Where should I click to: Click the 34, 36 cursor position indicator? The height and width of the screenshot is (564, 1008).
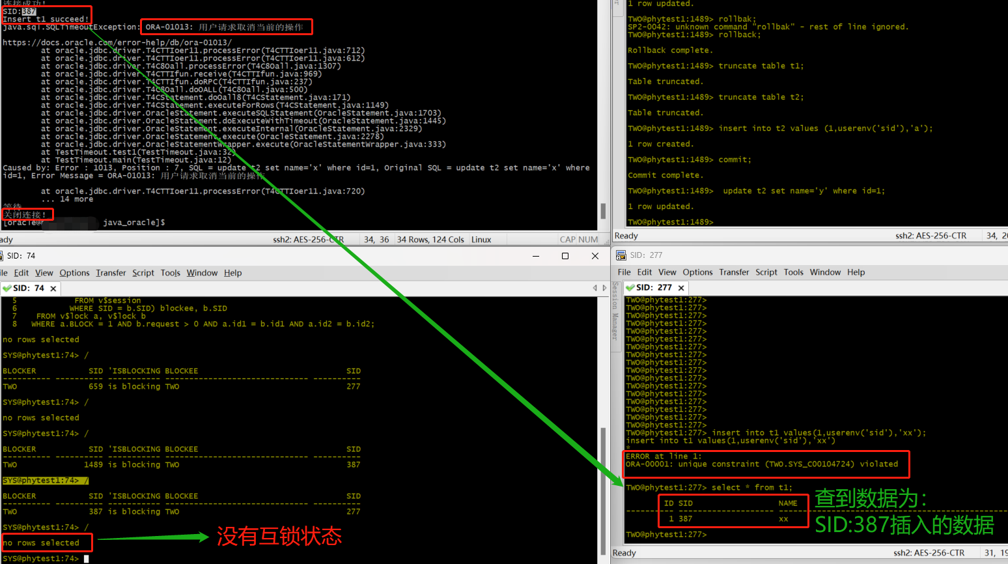point(376,239)
